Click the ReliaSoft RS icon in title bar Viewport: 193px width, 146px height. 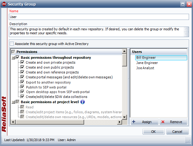4,4
